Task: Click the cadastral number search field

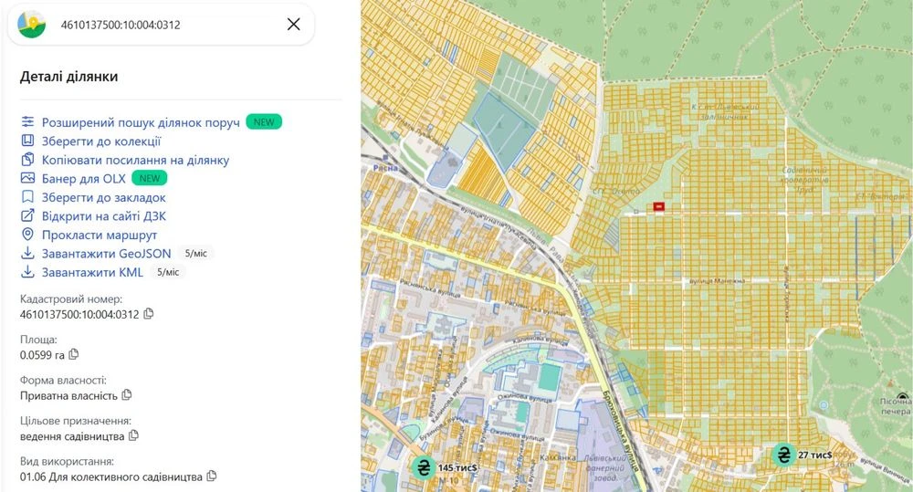Action: point(162,25)
